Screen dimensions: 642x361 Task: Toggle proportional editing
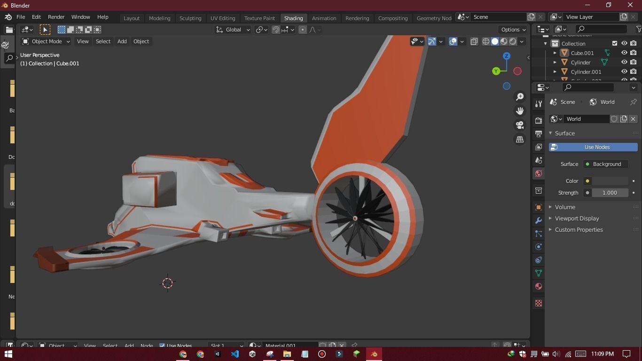click(x=303, y=30)
